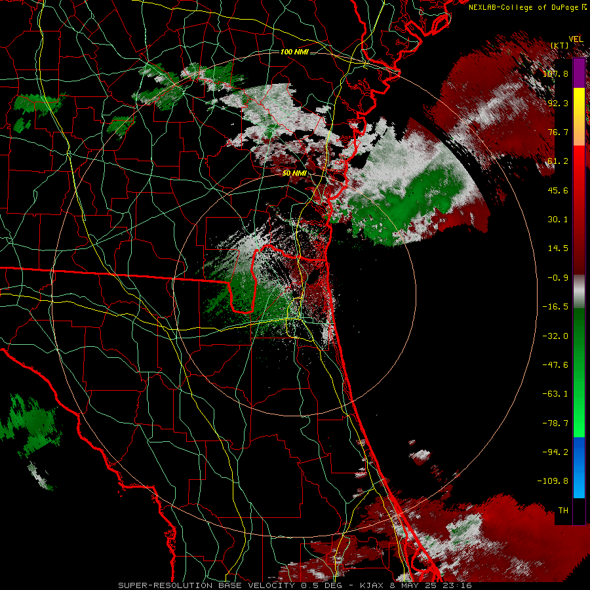Select the 61.2 scale value
The image size is (590, 590).
coord(558,161)
